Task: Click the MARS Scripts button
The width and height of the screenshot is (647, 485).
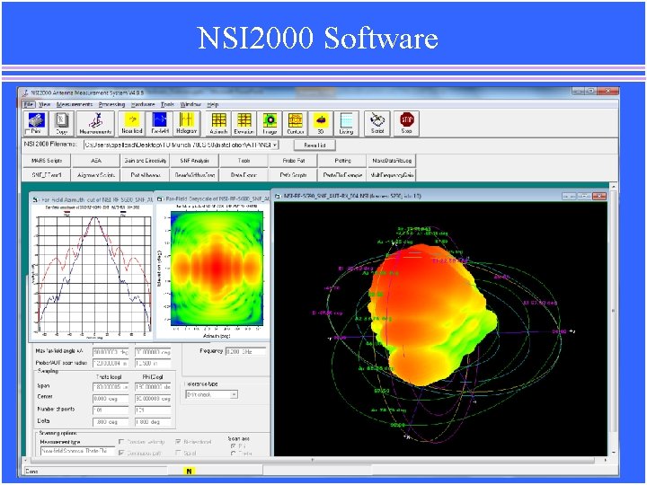Action: coord(47,161)
